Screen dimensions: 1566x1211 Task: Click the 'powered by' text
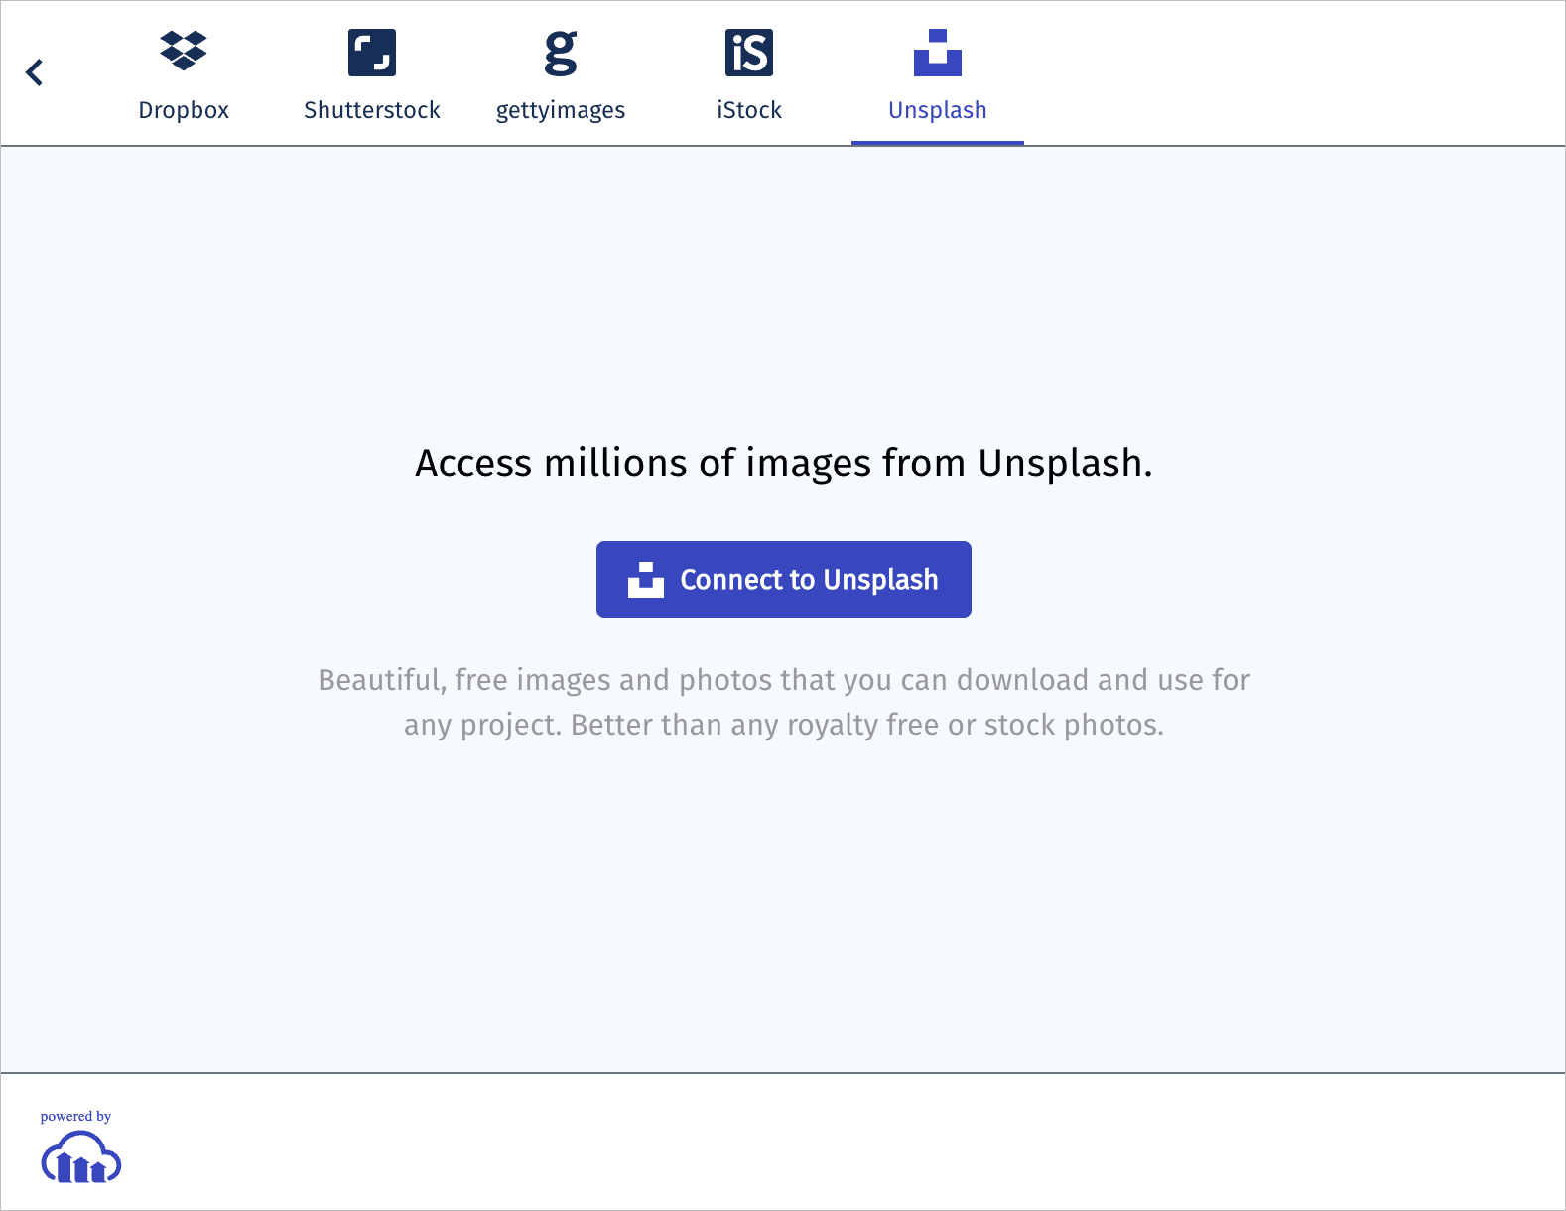click(x=75, y=1116)
